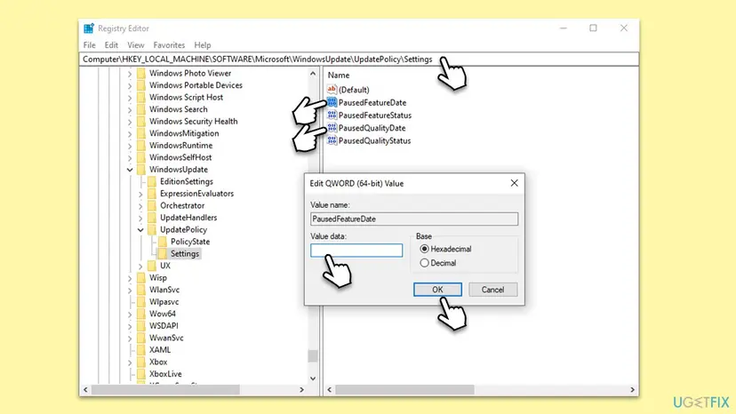Cancel the Edit QWORD dialog
The width and height of the screenshot is (736, 414).
(x=492, y=290)
